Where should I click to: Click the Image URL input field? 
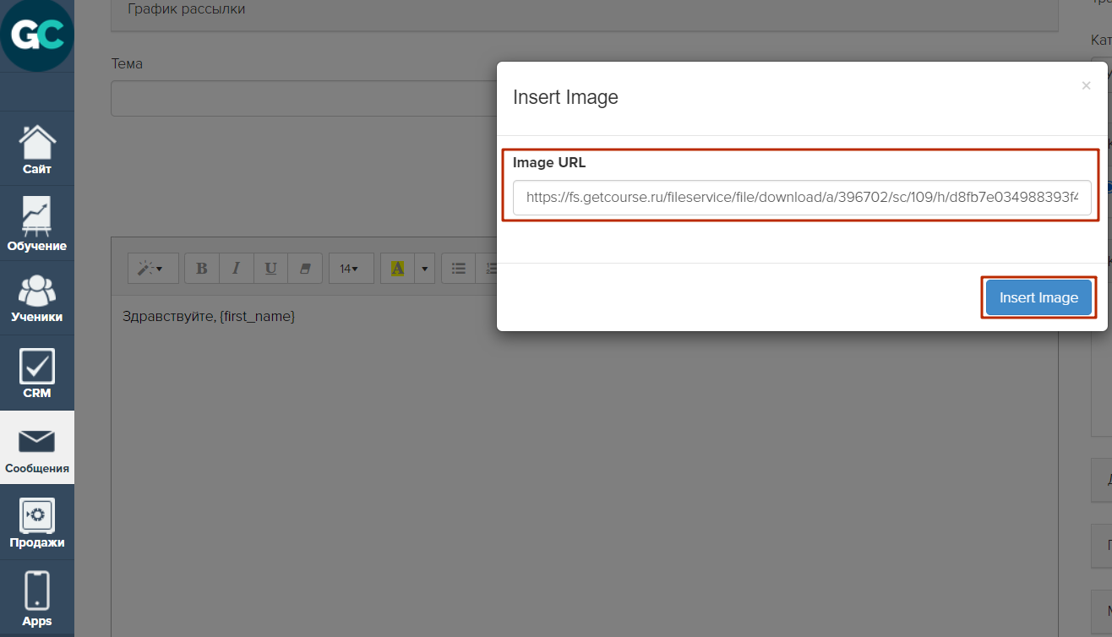click(801, 198)
